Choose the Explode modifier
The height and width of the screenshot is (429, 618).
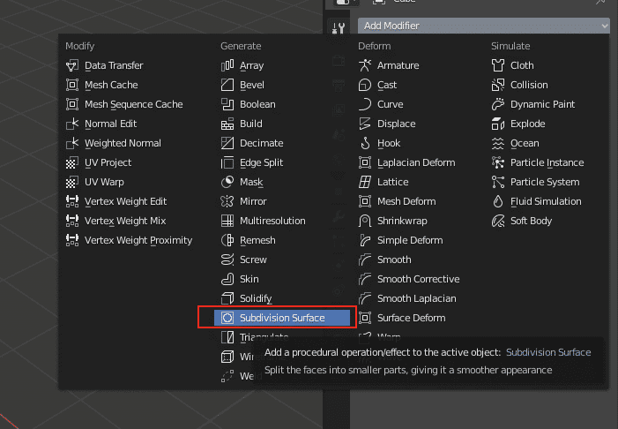[x=518, y=124]
